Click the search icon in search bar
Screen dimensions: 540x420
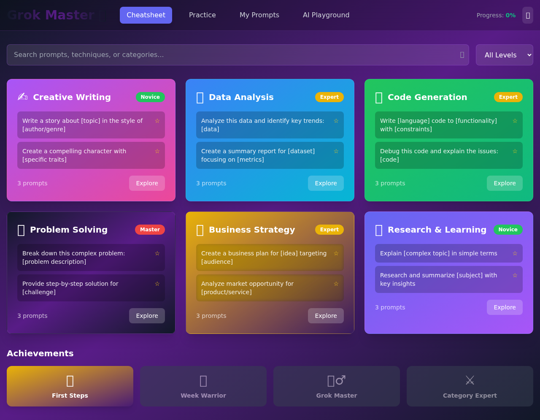coord(462,55)
